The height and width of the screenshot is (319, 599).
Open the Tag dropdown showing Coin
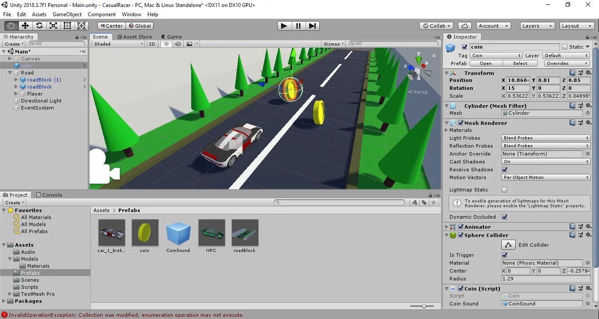496,56
